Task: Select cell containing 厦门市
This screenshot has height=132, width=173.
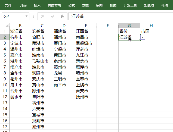Action: (x=64, y=43)
